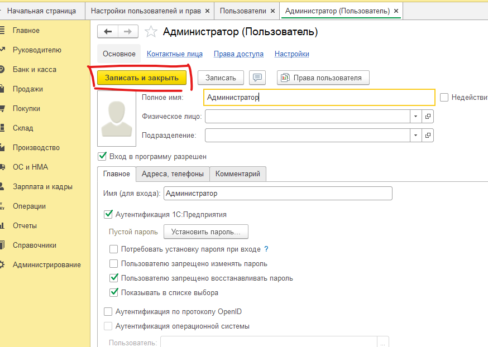The height and width of the screenshot is (347, 488).
Task: Open Права пользователя report
Action: [x=323, y=78]
